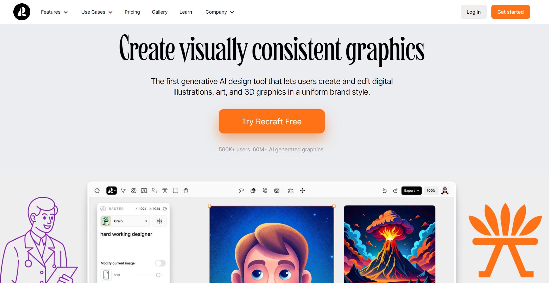Screen dimensions: 549x283
Task: Click the Log in button
Action: [x=473, y=12]
